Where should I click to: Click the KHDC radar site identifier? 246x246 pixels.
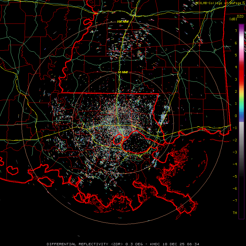pyautogui.click(x=155, y=244)
